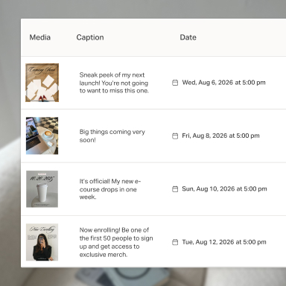Viewport: 286px width, 286px height.
Task: Click the date 'Tue, Aug 12, 2026 at 5:00 pm'
Action: click(224, 242)
